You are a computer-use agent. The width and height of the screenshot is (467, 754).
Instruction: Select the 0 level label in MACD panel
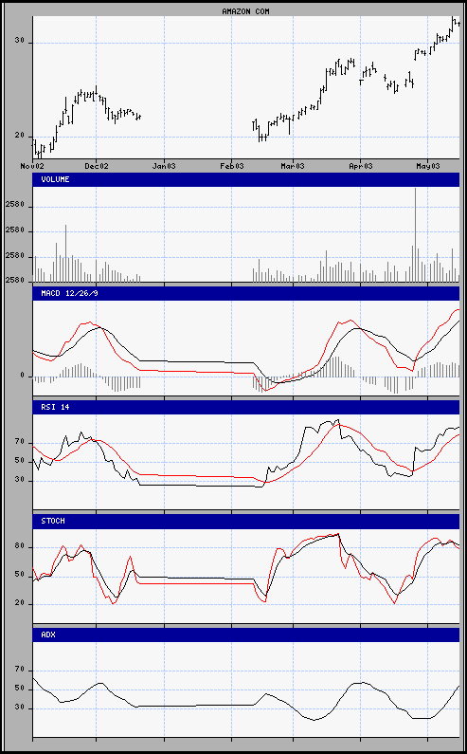coord(22,376)
